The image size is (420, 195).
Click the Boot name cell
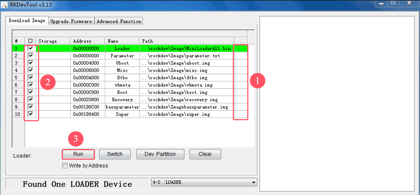[x=122, y=92]
